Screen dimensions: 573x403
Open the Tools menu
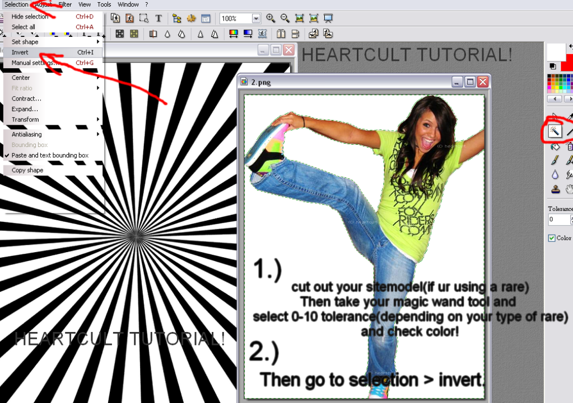(x=104, y=4)
